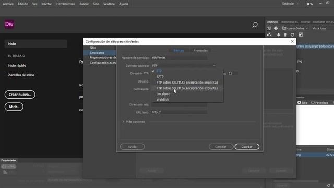Open workspace sync settings gear icon
The width and height of the screenshot is (334, 188).
[x=309, y=4]
